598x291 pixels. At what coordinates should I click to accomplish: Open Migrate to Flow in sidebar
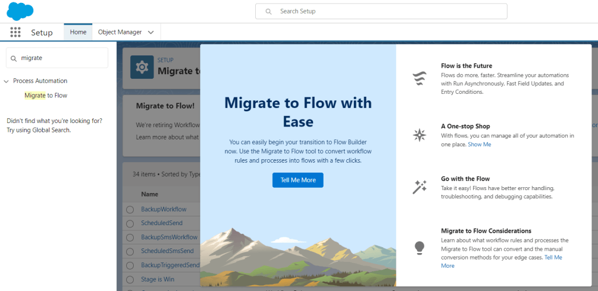coord(46,95)
